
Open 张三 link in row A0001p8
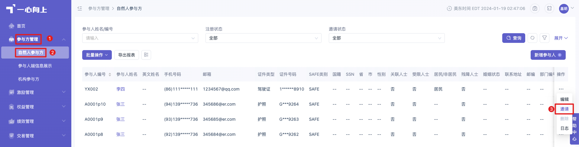click(x=121, y=134)
